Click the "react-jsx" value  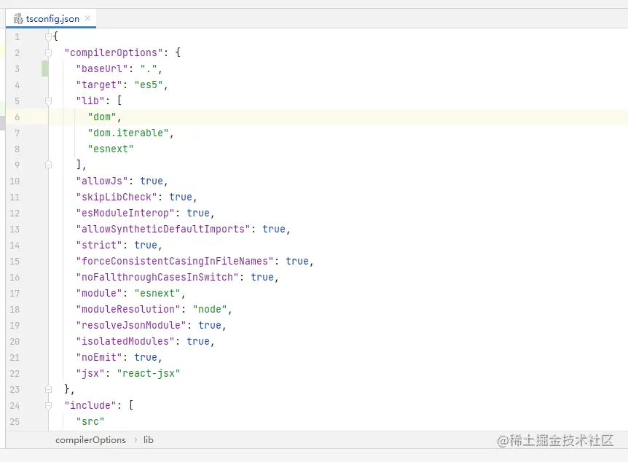tap(149, 373)
